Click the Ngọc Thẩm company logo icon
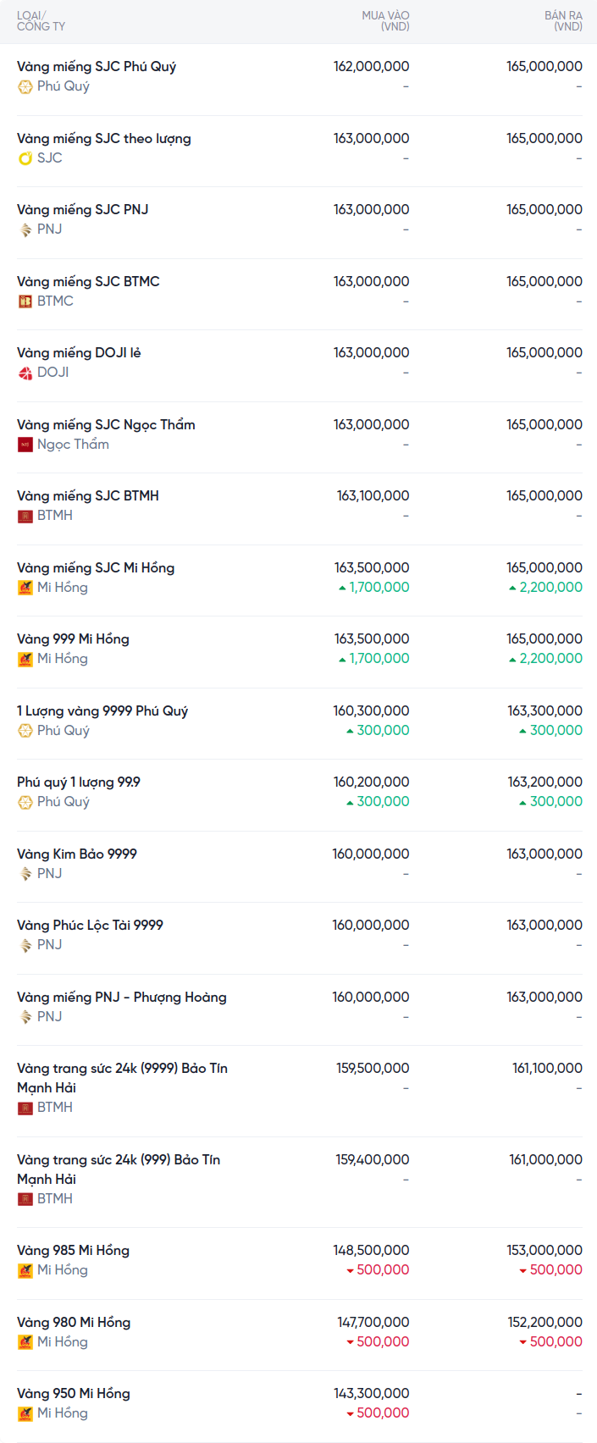 (x=25, y=445)
